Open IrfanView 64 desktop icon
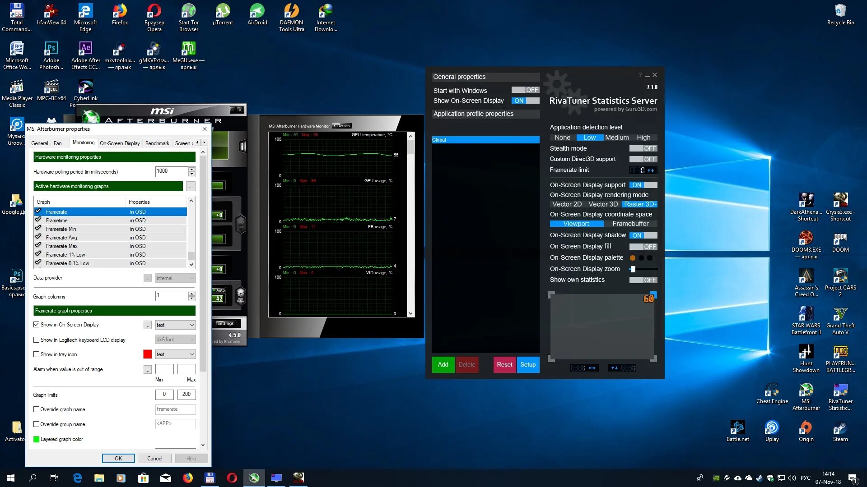This screenshot has height=487, width=867. click(x=51, y=14)
